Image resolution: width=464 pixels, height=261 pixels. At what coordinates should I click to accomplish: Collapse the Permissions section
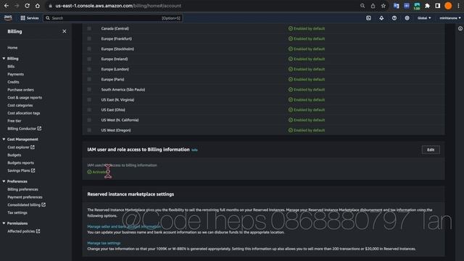(4, 223)
